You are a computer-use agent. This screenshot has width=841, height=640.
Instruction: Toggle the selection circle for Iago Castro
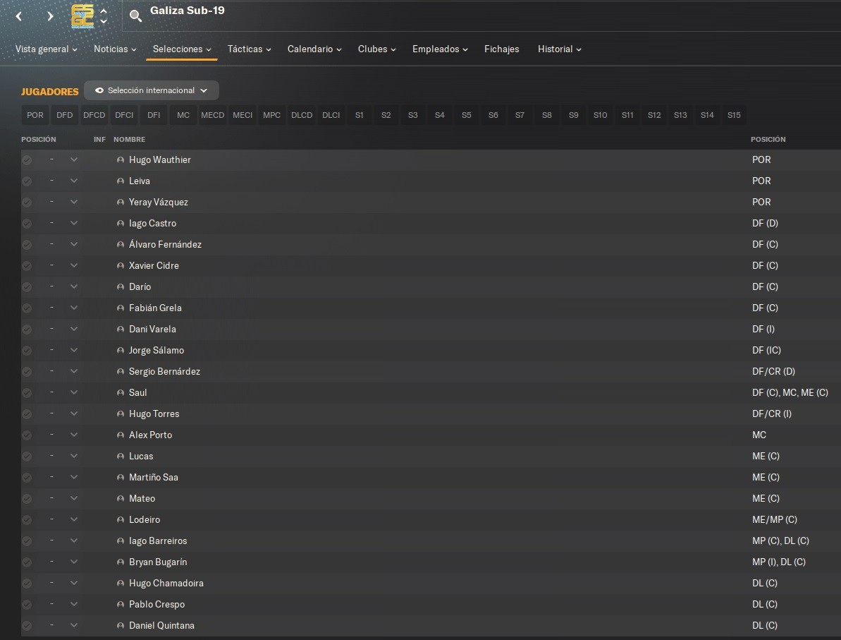[x=27, y=224]
